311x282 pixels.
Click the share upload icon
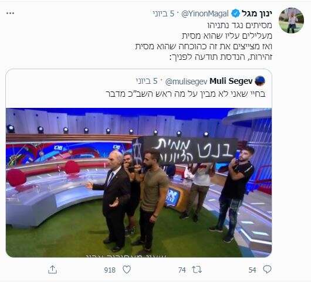point(52,270)
